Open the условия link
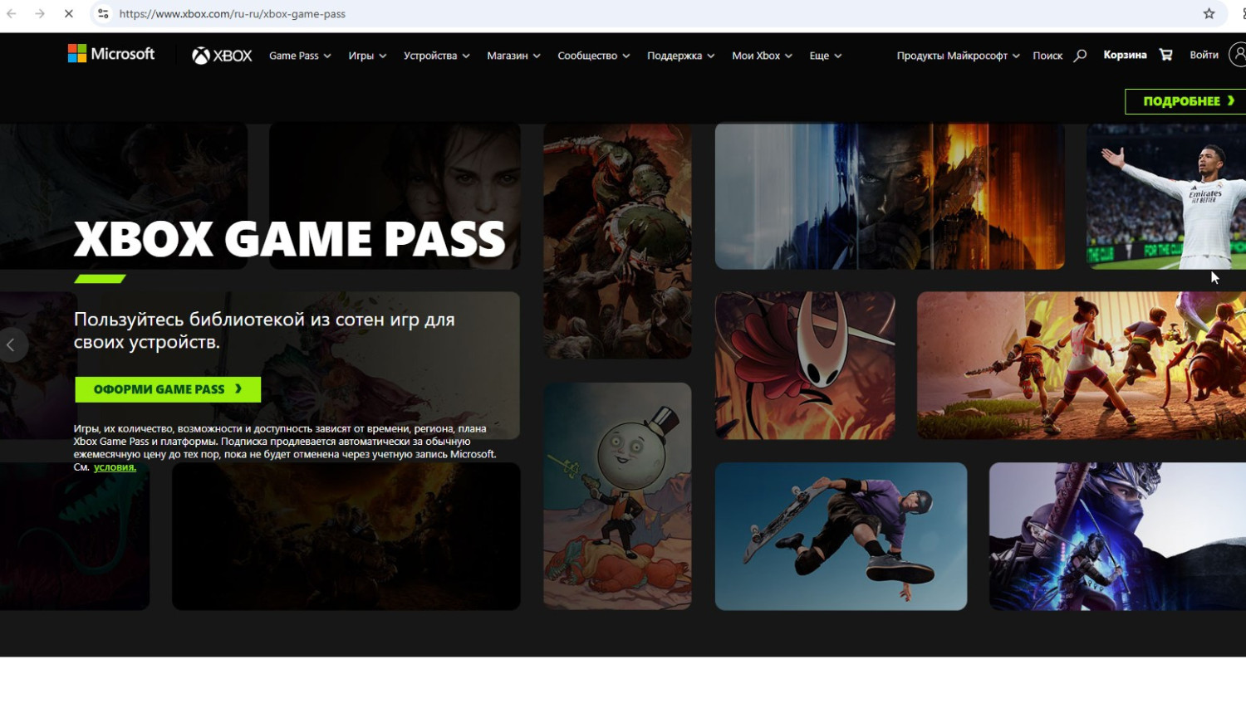This screenshot has height=713, width=1246. click(x=115, y=467)
